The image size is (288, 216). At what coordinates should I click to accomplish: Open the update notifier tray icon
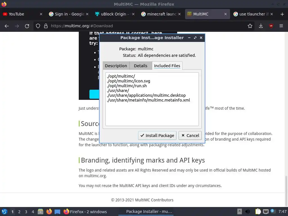tap(273, 211)
